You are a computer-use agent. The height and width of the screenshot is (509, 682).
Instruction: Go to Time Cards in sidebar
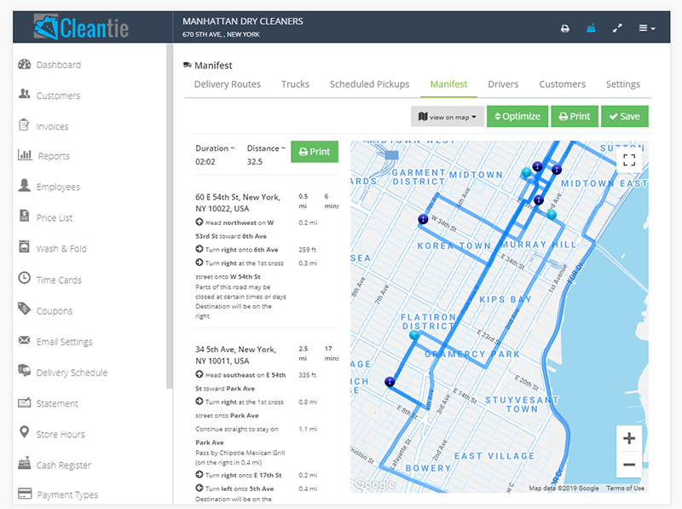[x=59, y=280]
